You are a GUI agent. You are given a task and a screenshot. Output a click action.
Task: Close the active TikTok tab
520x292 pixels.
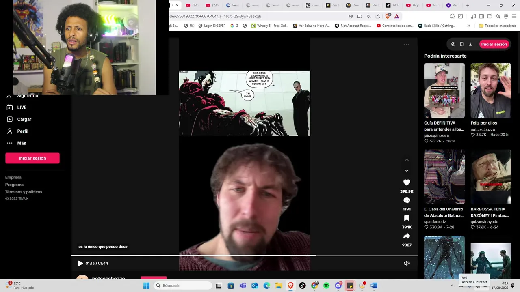[x=177, y=5]
